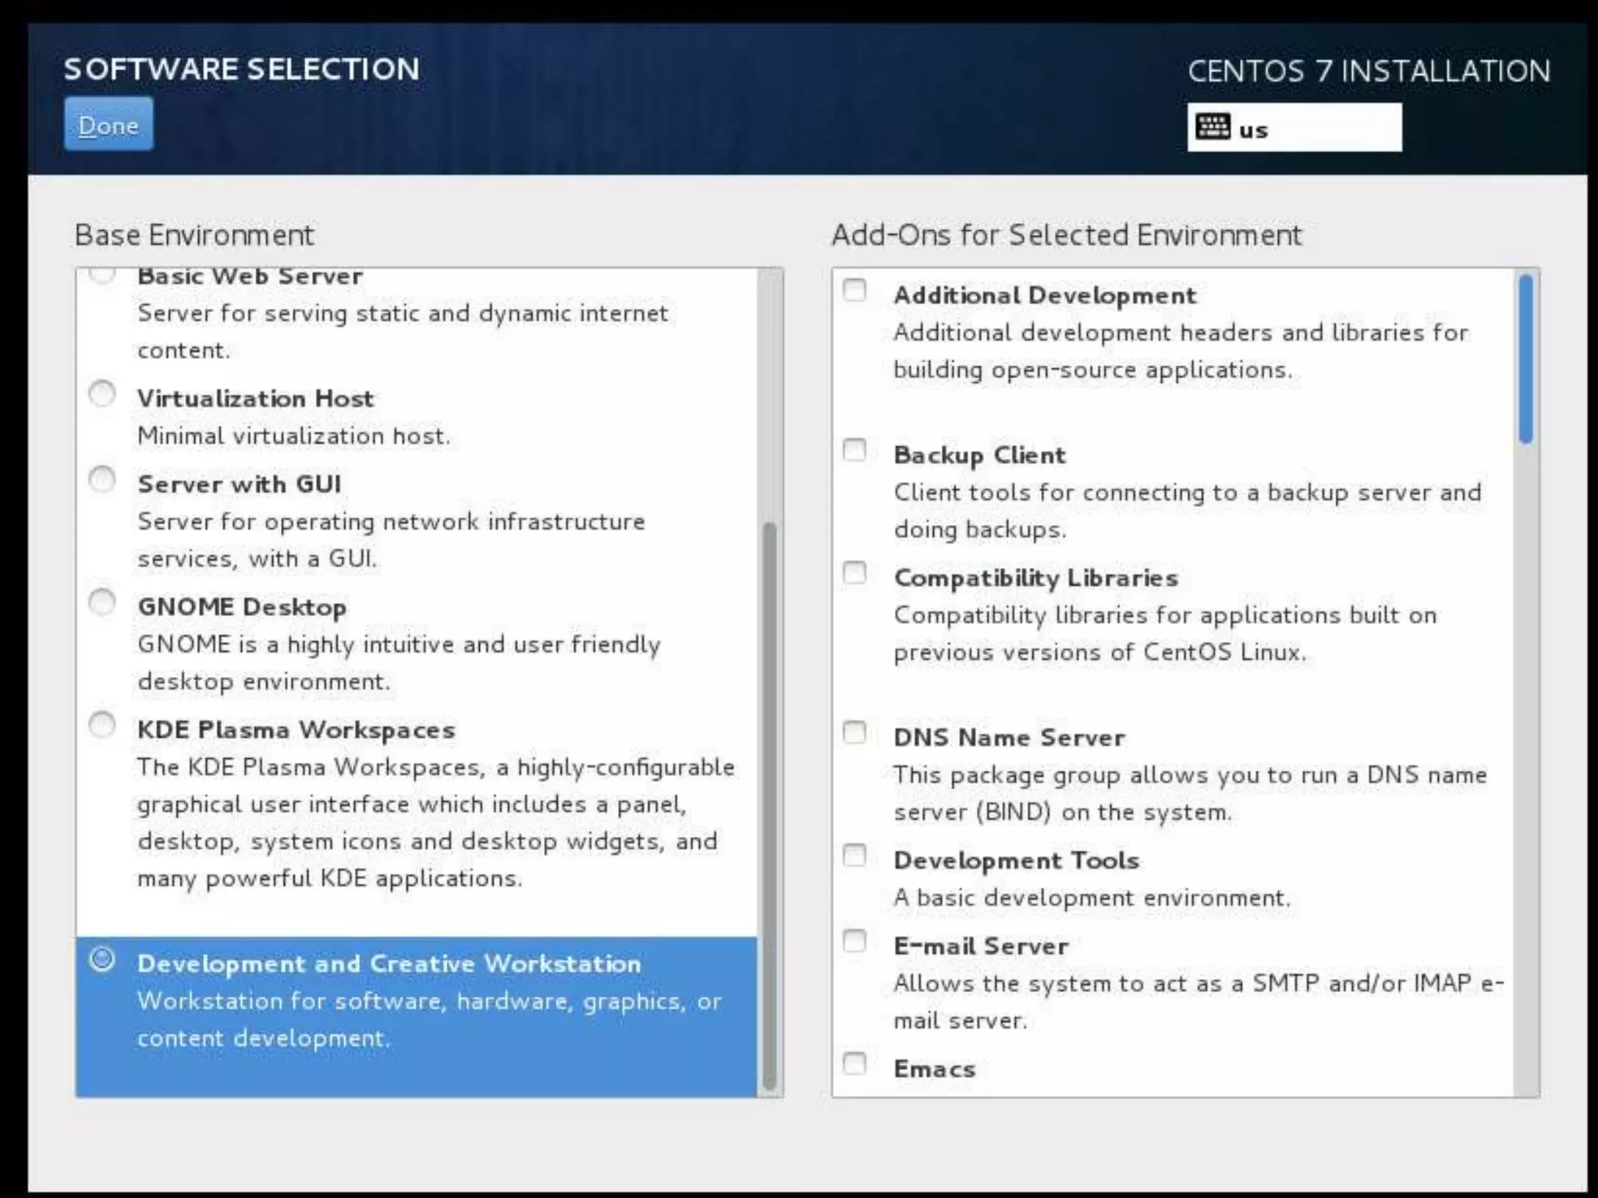Screen dimensions: 1598x1198
Task: Select the Basic Web Server radio button
Action: coord(102,275)
